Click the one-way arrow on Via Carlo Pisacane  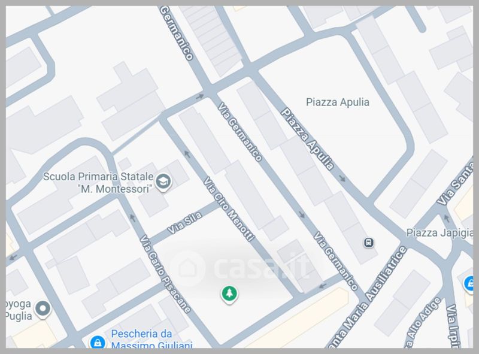click(x=132, y=217)
